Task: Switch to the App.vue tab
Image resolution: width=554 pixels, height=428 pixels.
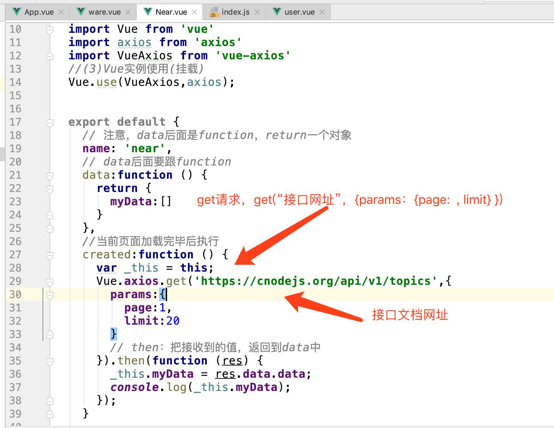Action: tap(37, 12)
